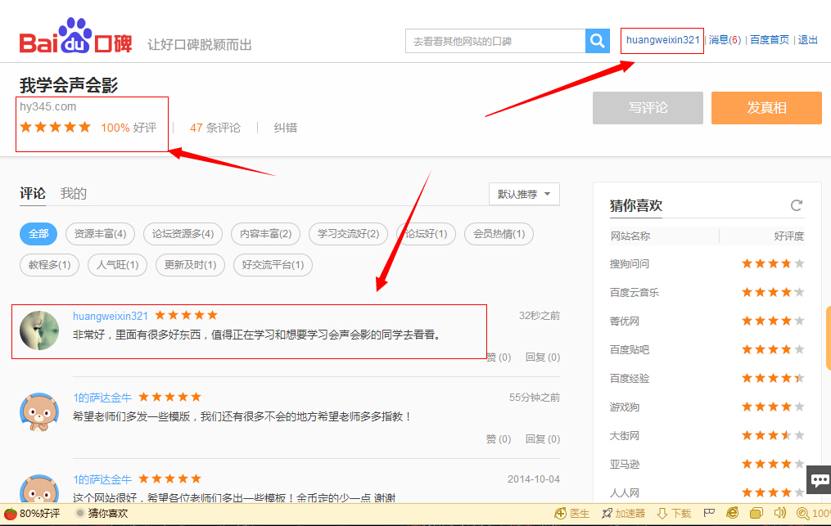Select the 全部 filter tag
Screen dimensions: 831x526
click(38, 234)
